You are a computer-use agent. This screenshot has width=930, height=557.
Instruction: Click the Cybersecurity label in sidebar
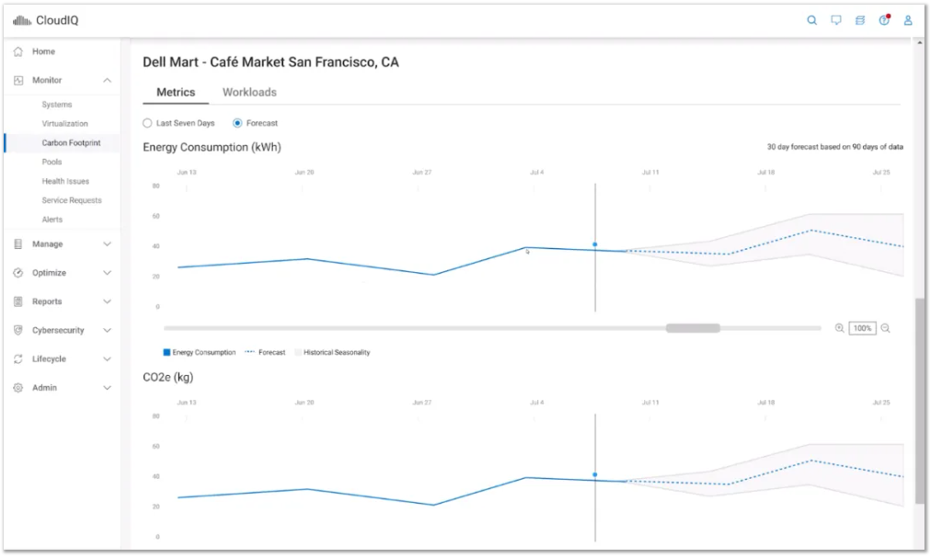58,330
